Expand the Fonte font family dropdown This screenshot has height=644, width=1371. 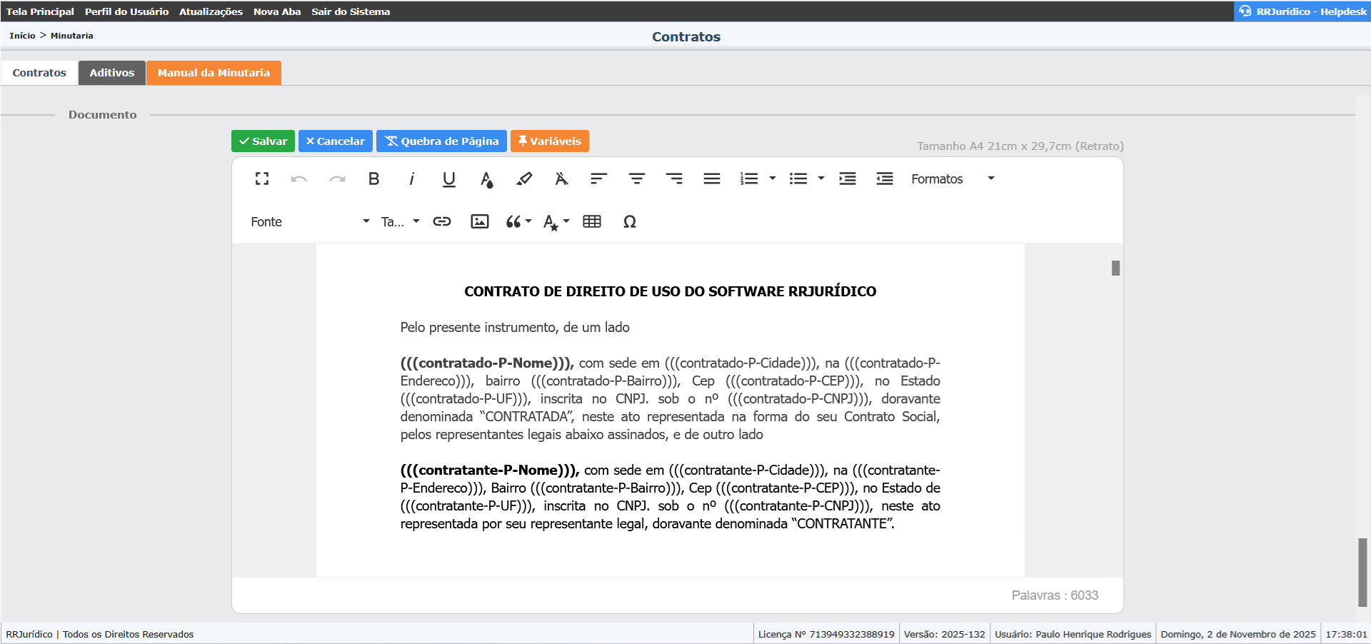(309, 222)
